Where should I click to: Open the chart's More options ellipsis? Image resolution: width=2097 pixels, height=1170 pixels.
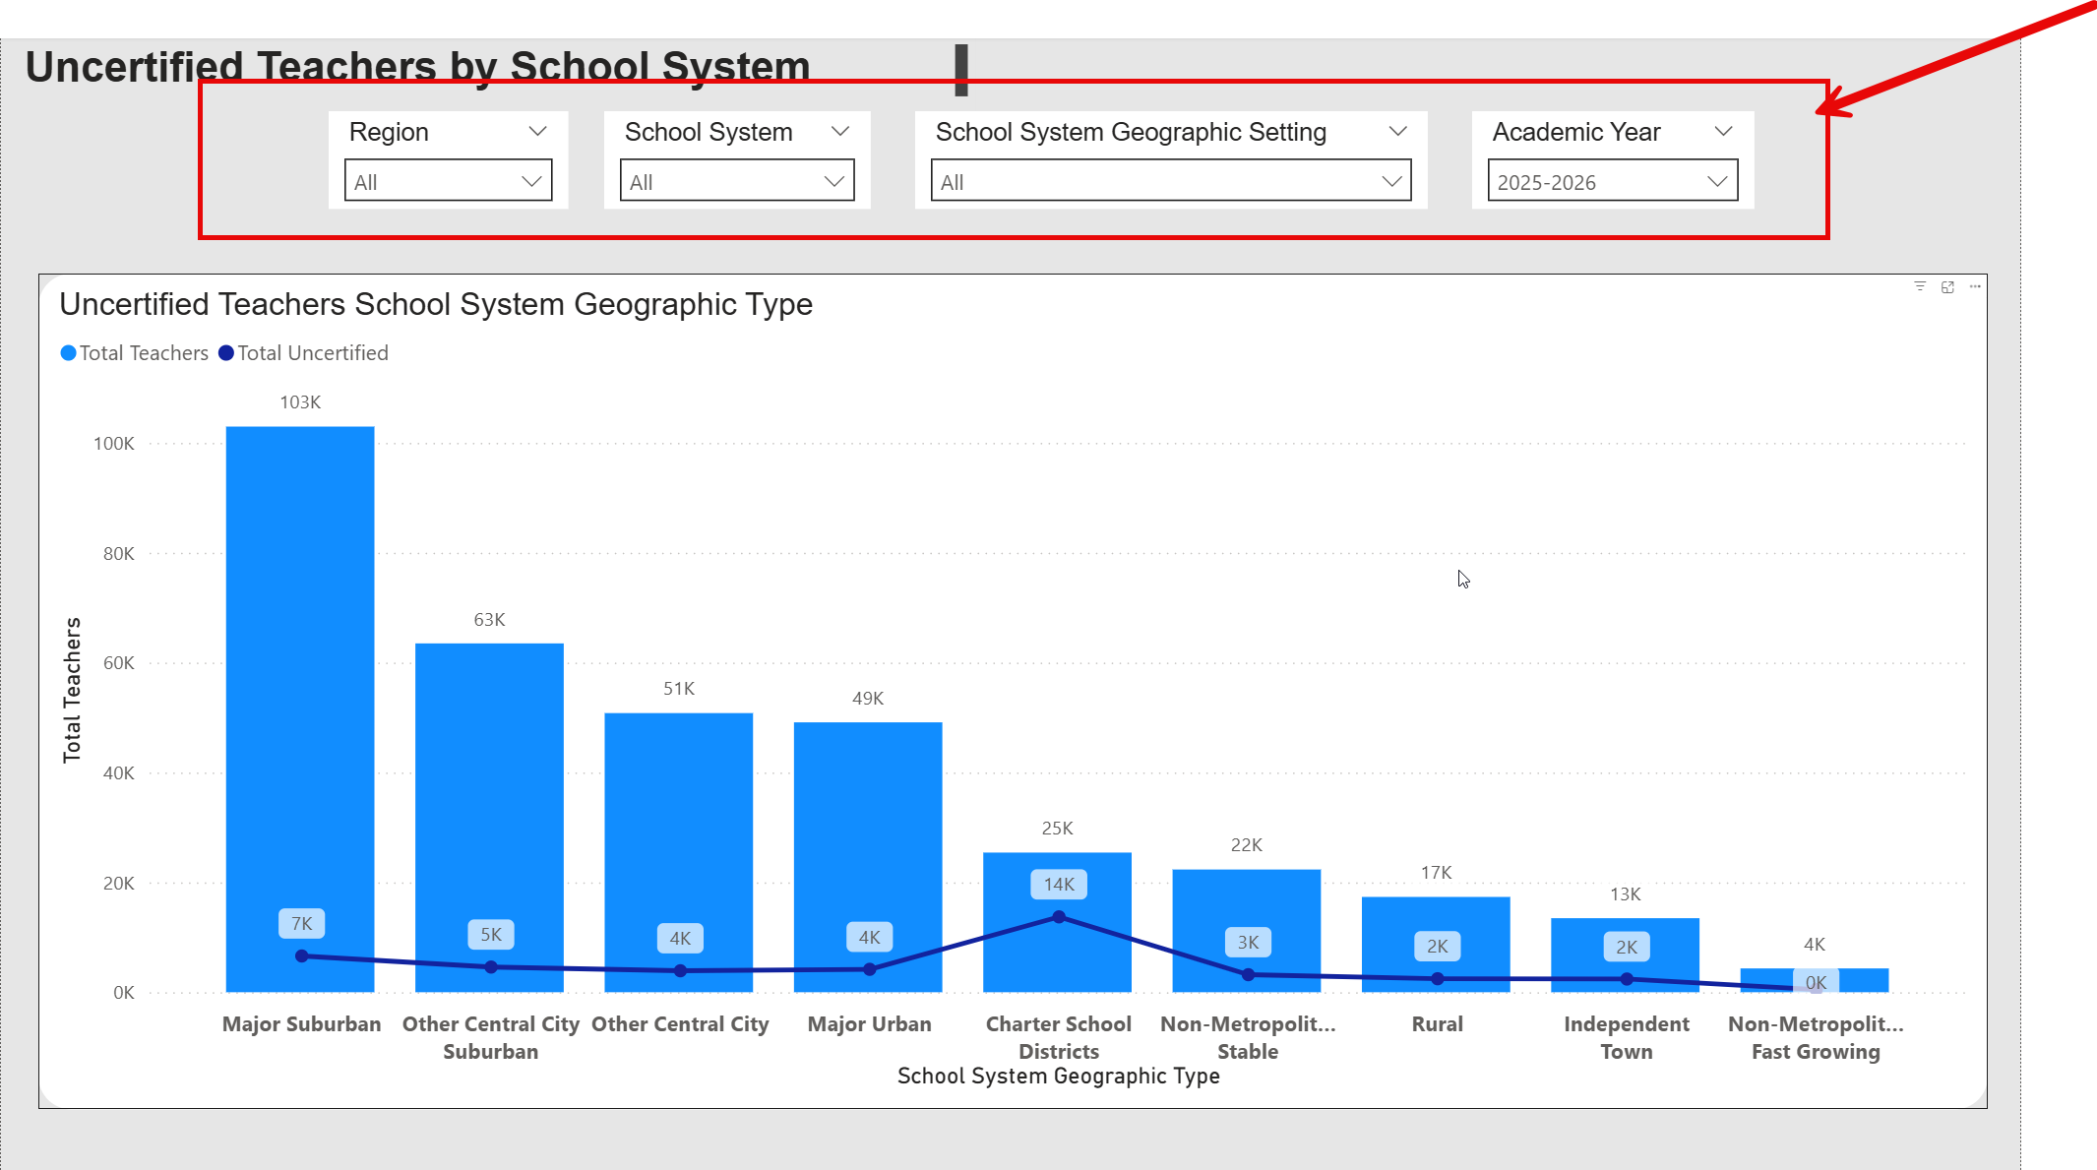click(x=1975, y=286)
